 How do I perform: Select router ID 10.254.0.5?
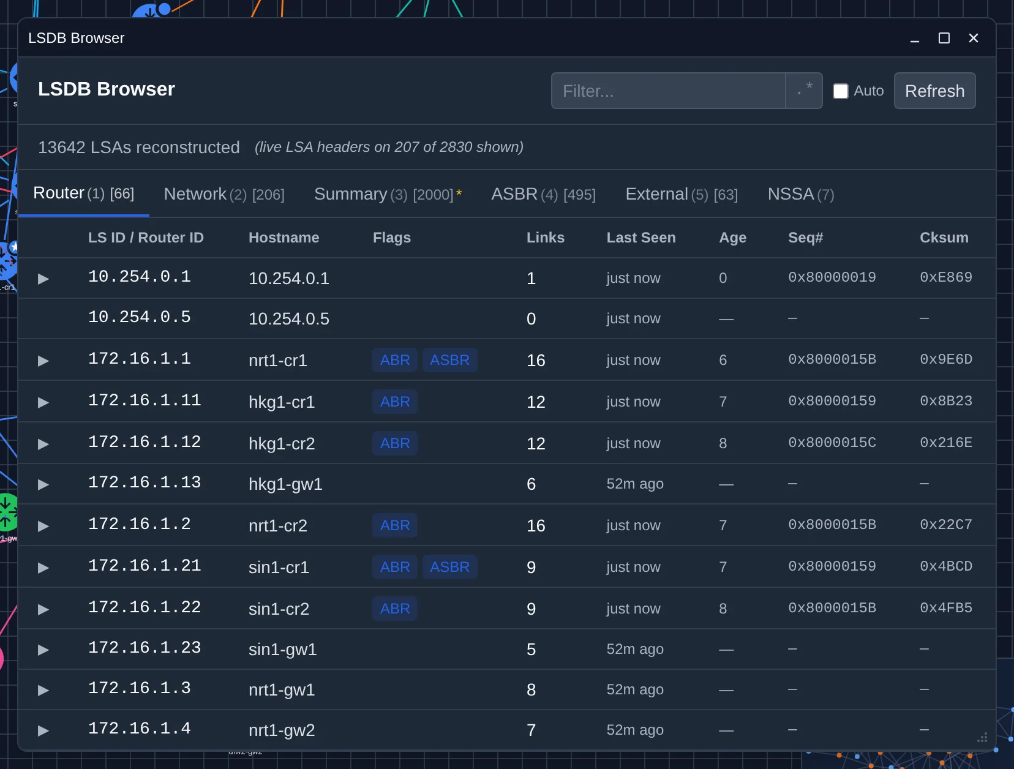[140, 317]
